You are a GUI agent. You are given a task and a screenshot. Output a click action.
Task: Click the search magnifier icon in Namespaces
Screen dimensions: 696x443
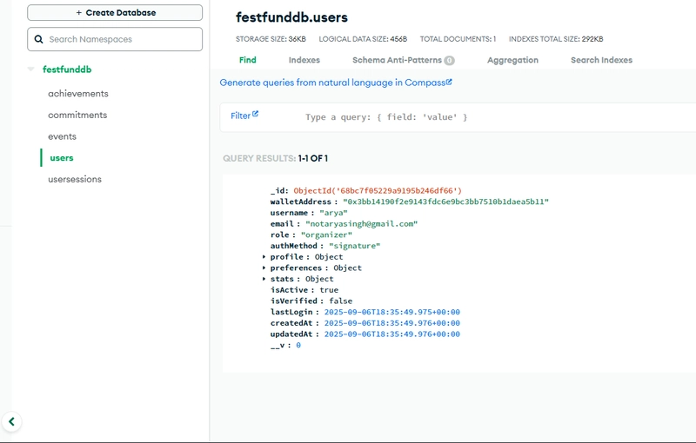38,39
